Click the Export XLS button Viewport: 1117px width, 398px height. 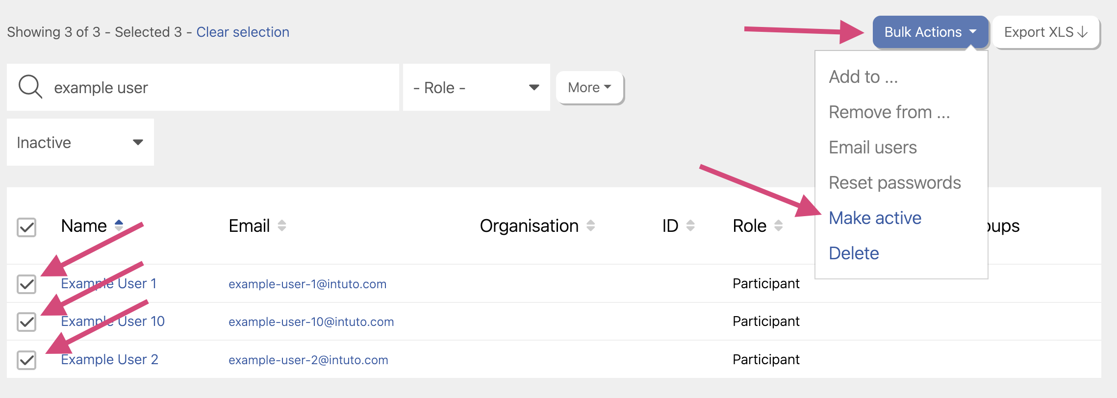pos(1045,32)
